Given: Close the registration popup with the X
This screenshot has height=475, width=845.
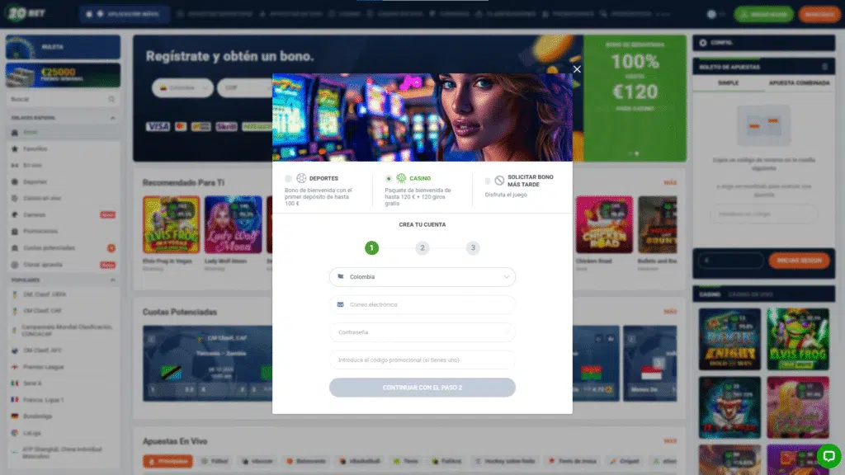Looking at the screenshot, I should [577, 69].
